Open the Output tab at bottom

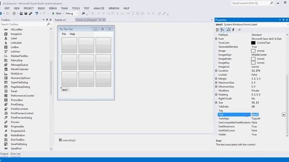(x=4, y=154)
